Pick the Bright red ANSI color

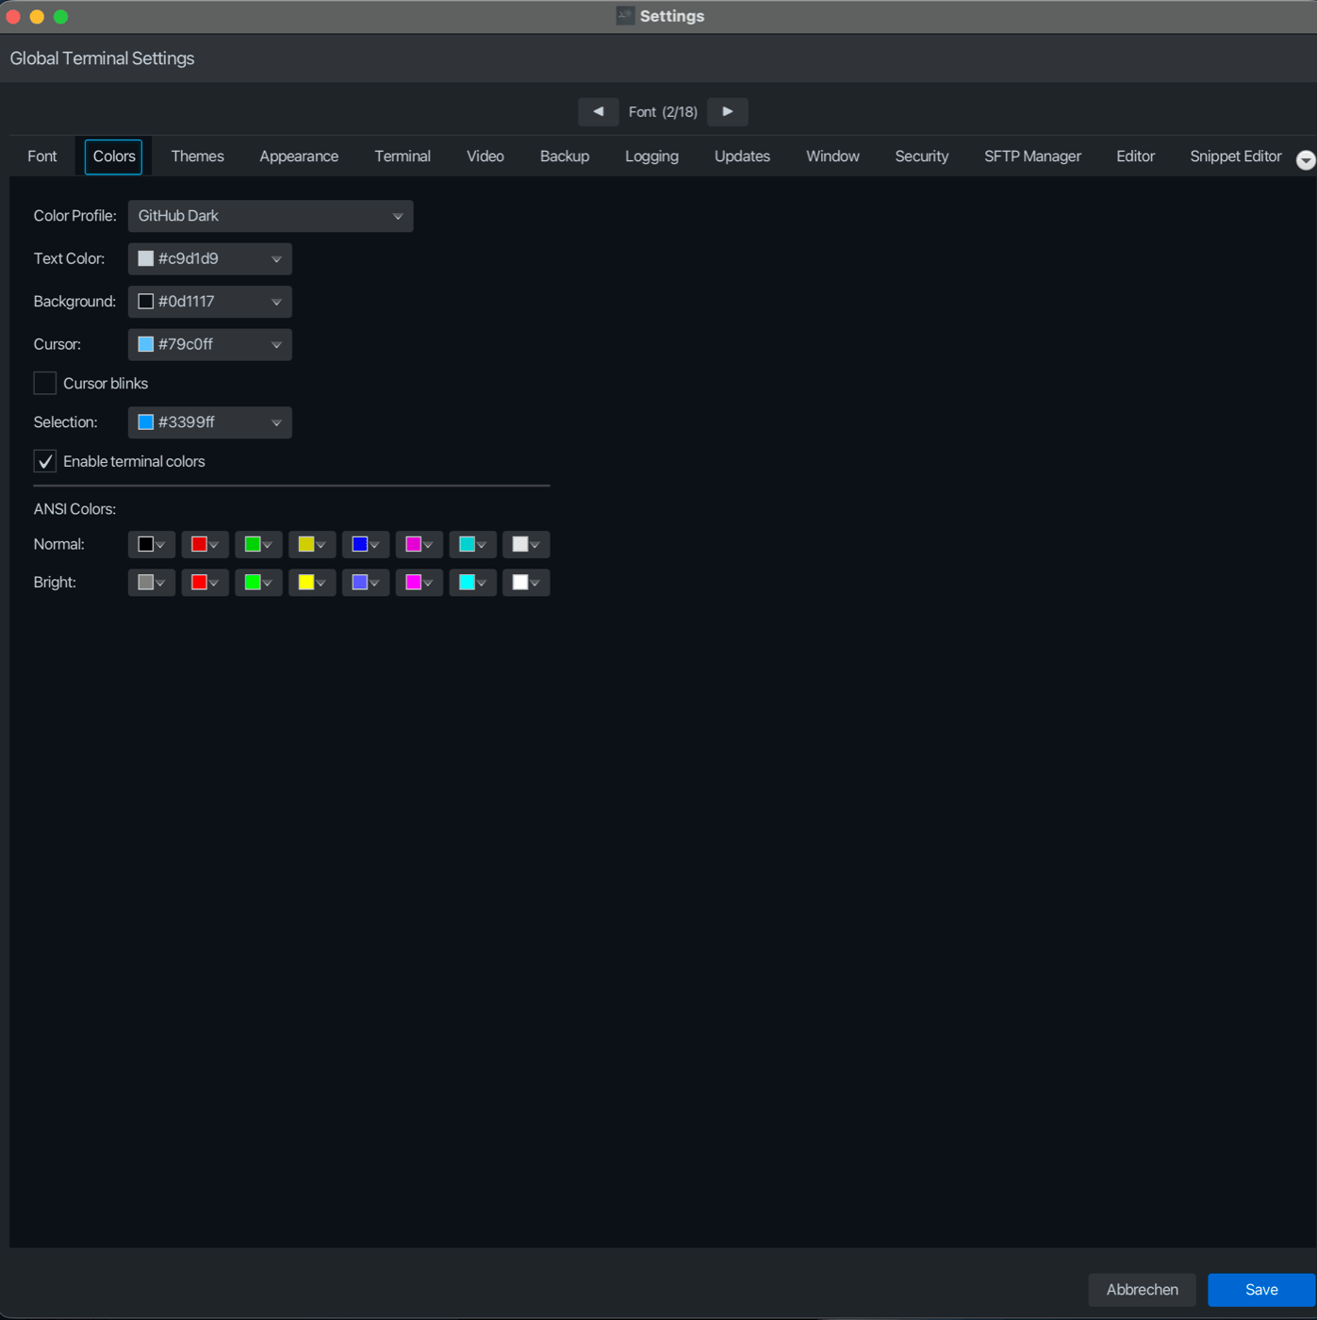[205, 583]
